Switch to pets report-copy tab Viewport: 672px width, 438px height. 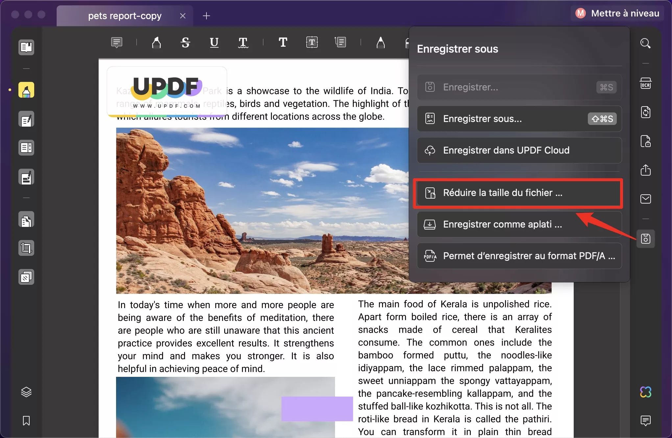coord(125,16)
